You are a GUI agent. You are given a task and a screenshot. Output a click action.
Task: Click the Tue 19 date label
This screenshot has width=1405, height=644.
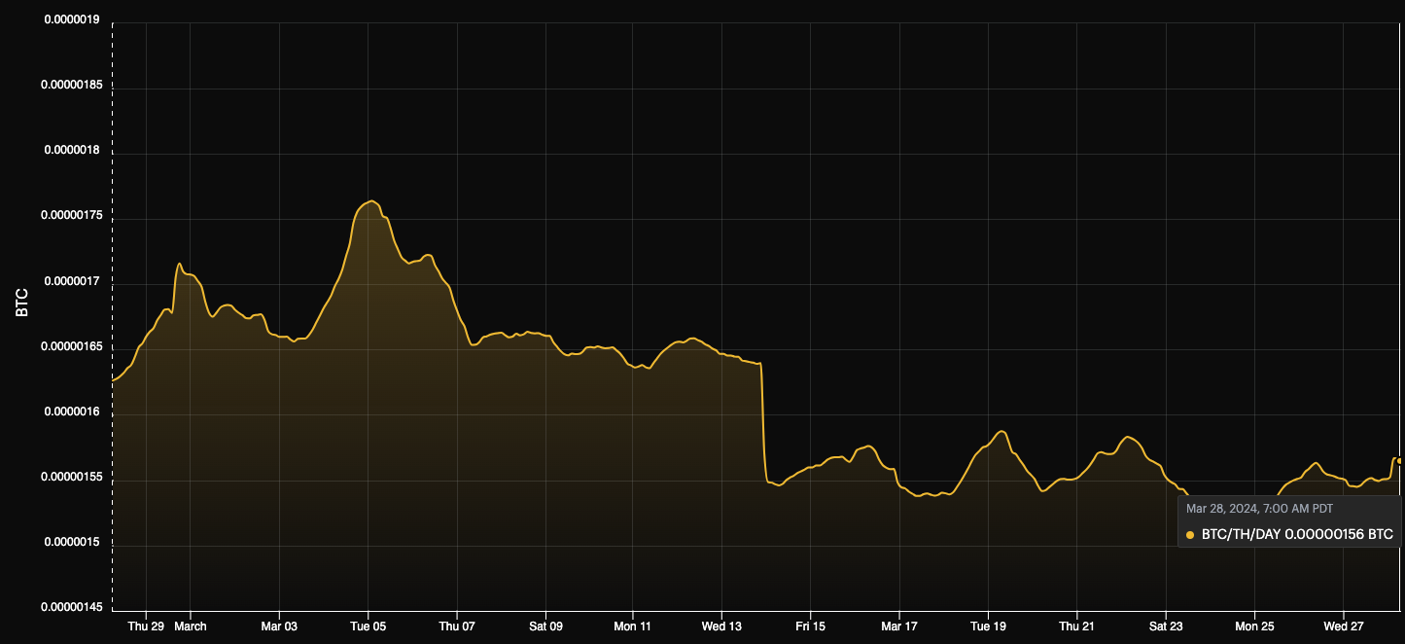click(x=989, y=626)
